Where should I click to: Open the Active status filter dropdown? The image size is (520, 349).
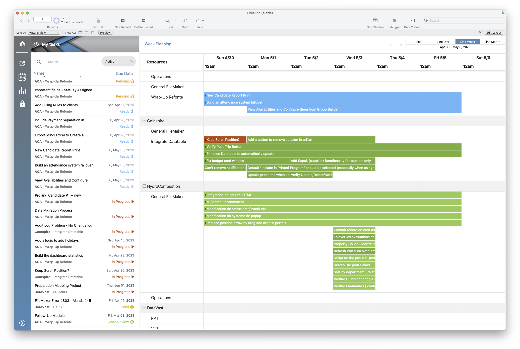pyautogui.click(x=118, y=61)
